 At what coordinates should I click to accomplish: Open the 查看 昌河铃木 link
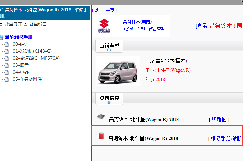coord(219,26)
